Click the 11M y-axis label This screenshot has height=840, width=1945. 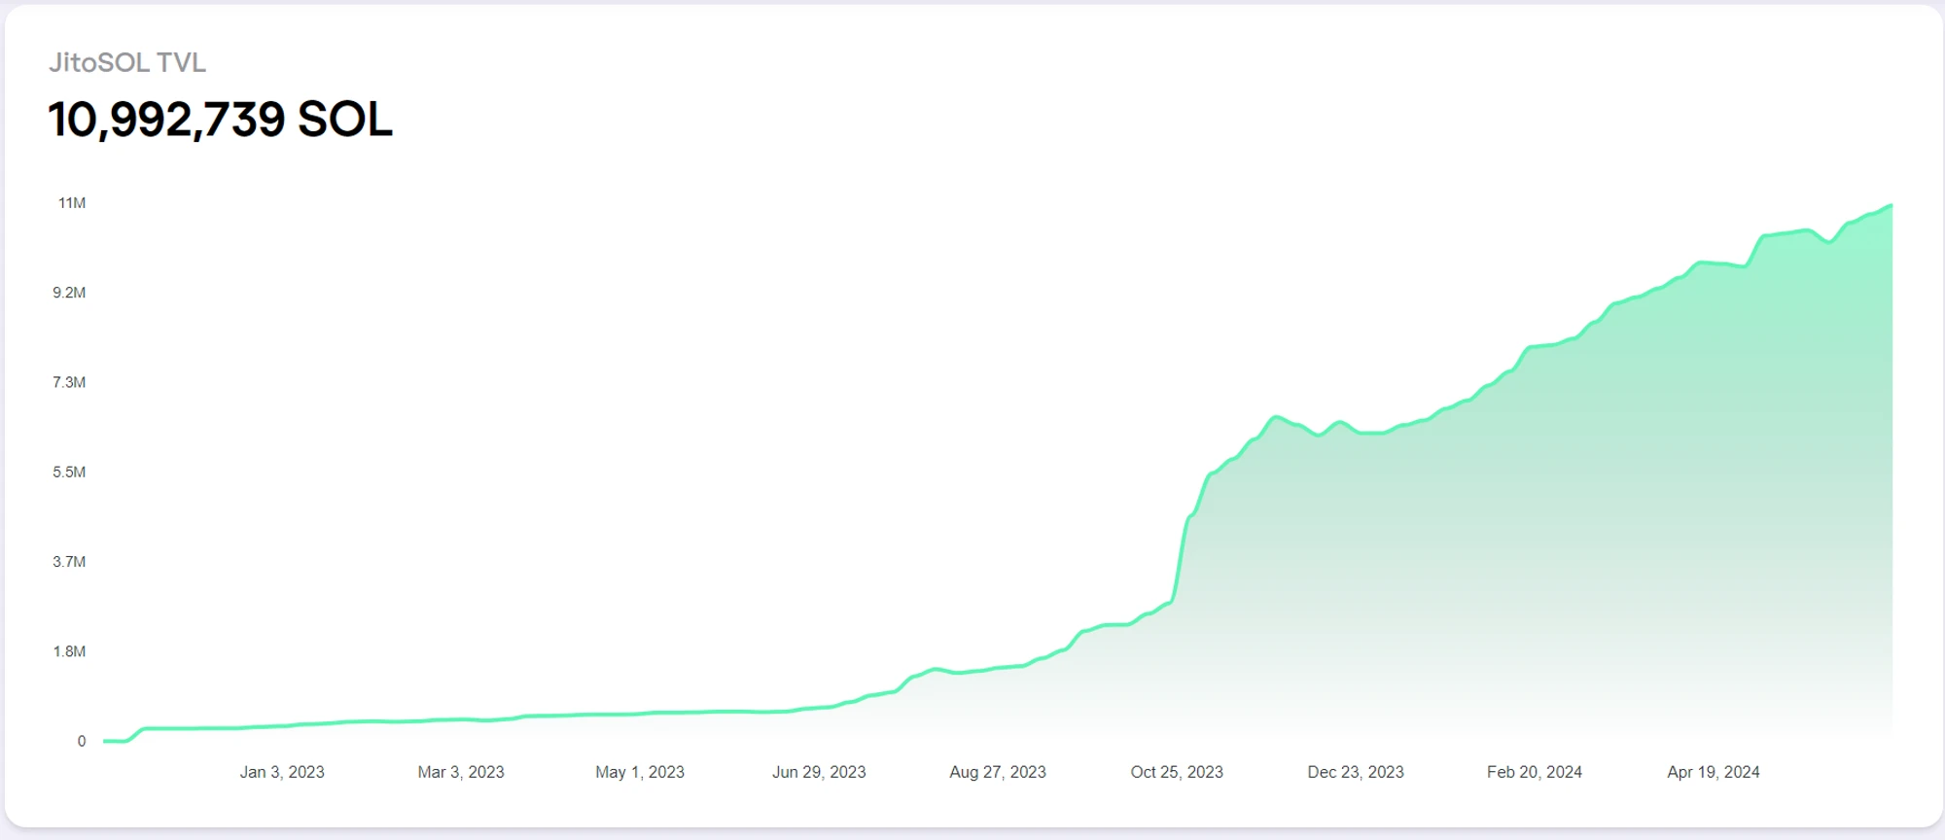(x=72, y=203)
